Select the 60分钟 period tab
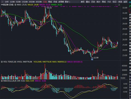Image resolution: width=131 pixels, height=99 pixels. [x=39, y=2]
